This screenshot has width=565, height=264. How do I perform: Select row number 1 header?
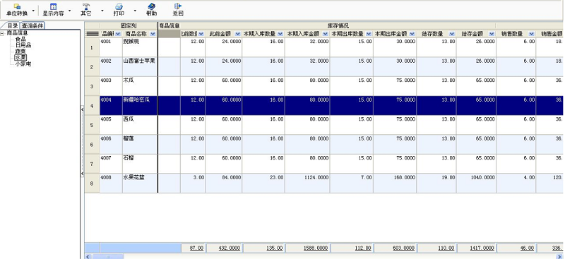click(92, 47)
